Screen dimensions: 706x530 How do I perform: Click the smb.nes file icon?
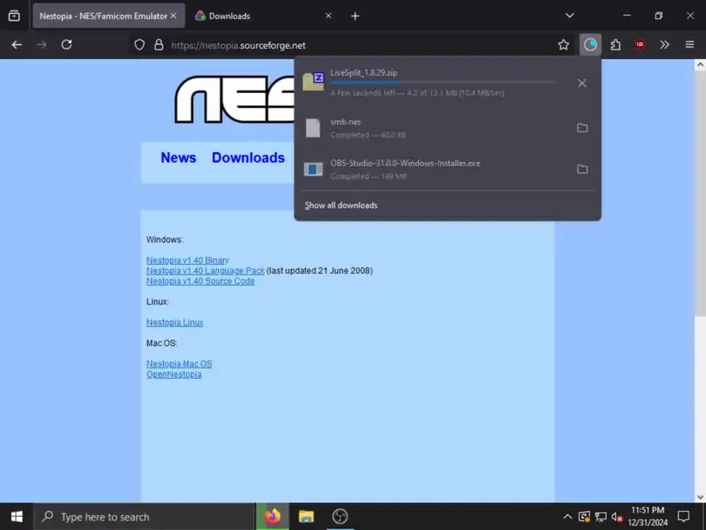313,128
